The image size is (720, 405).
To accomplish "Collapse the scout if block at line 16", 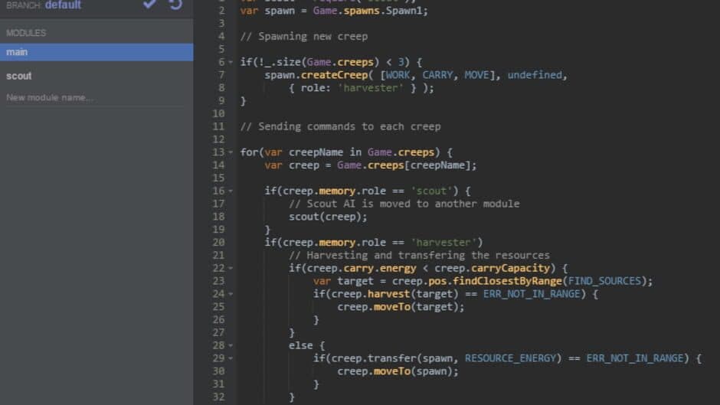I will [x=231, y=191].
